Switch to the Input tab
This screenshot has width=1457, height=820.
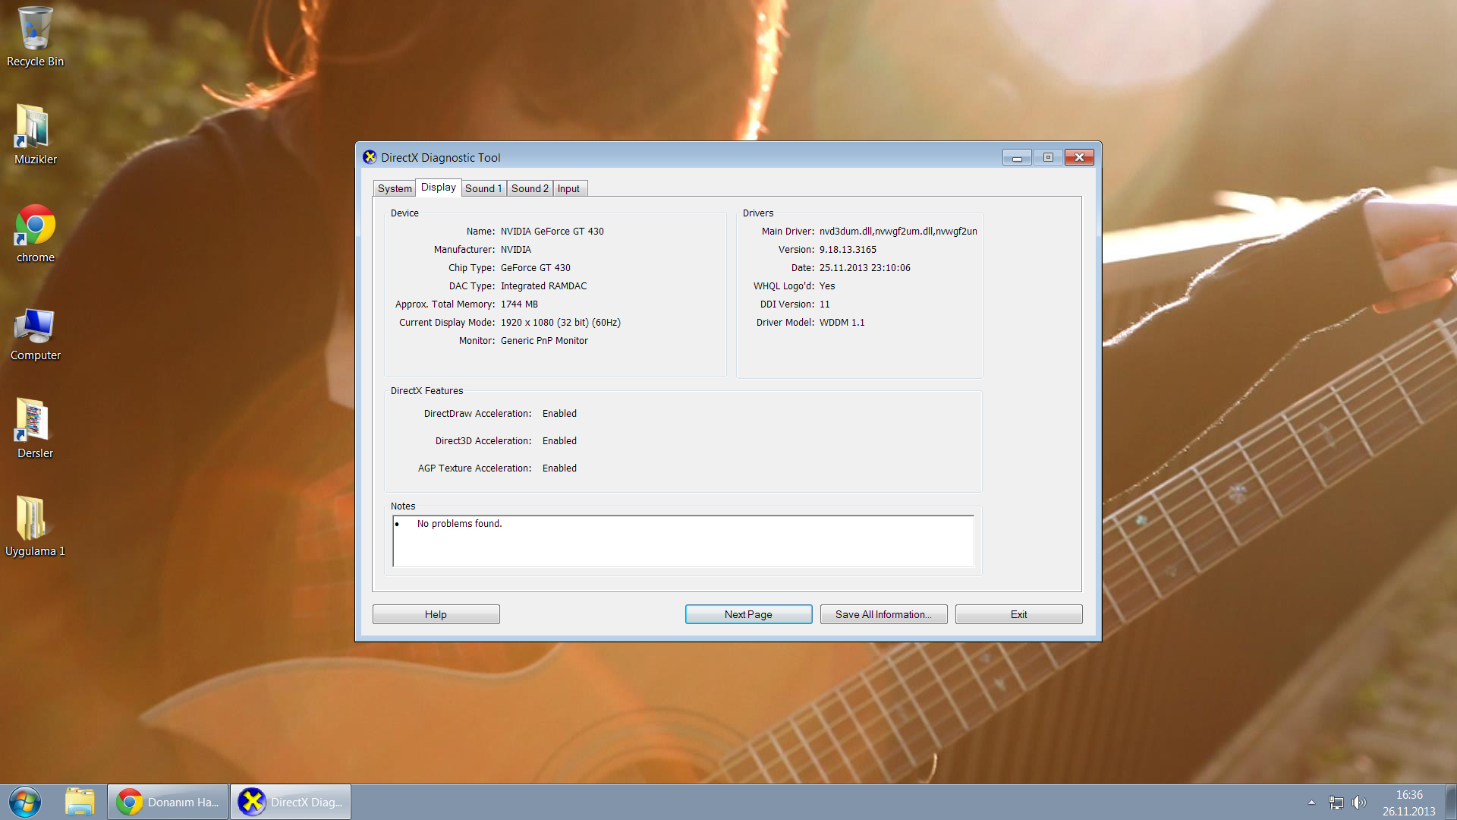tap(568, 188)
